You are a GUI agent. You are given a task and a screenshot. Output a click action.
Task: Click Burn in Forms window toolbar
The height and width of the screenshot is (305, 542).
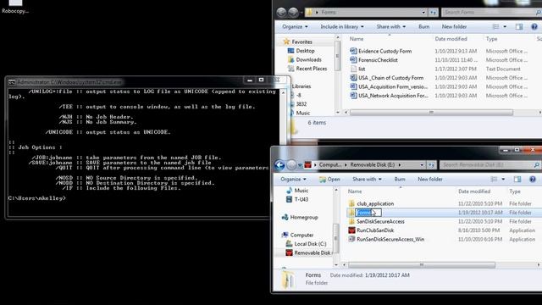coord(423,26)
